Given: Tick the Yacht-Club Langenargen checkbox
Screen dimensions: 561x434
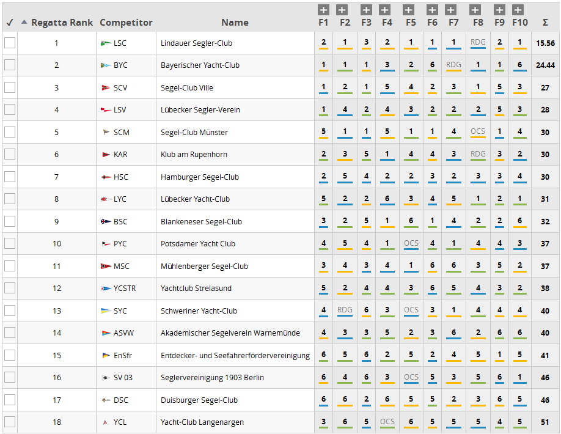Looking at the screenshot, I should click(x=10, y=422).
